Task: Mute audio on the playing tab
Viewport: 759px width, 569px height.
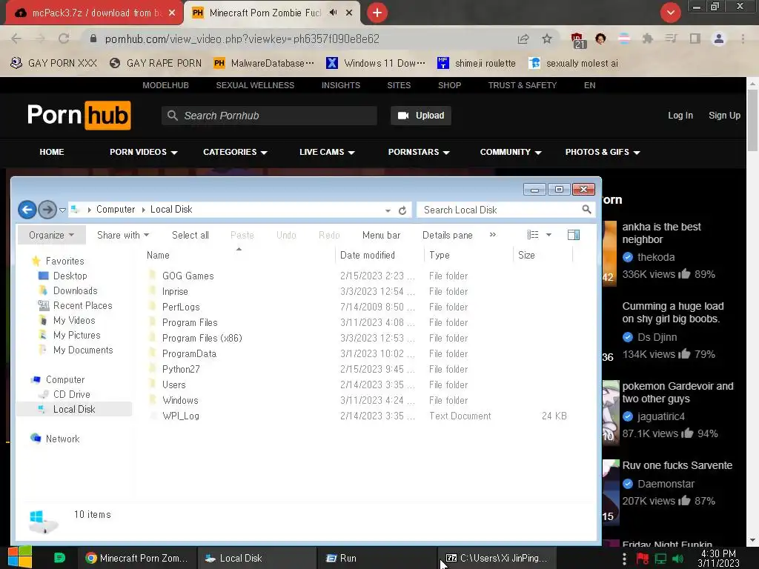Action: coord(333,13)
